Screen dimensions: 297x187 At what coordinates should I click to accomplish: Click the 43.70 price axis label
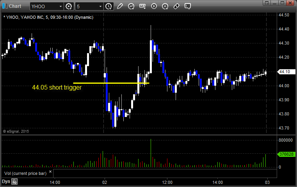[284, 128]
